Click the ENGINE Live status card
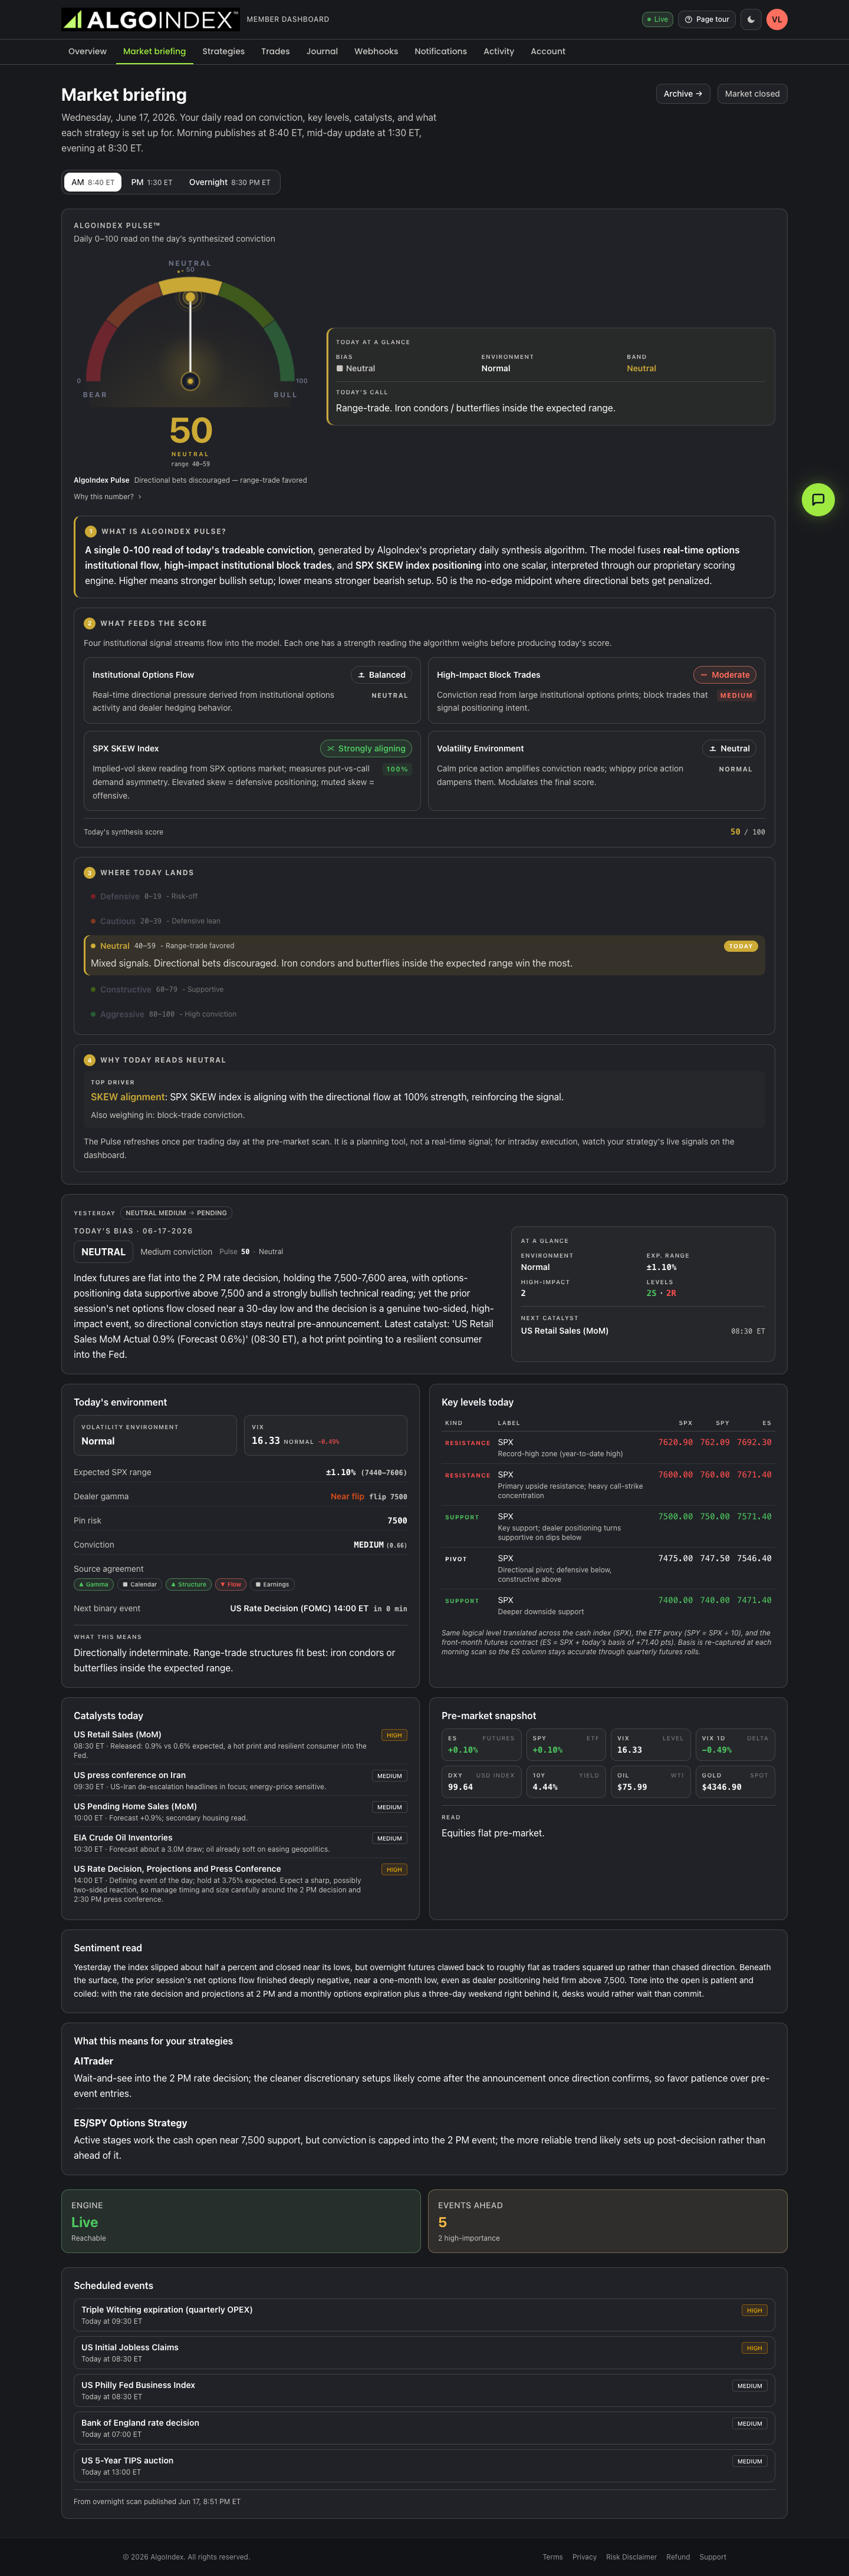This screenshot has width=849, height=2576. pyautogui.click(x=240, y=2221)
